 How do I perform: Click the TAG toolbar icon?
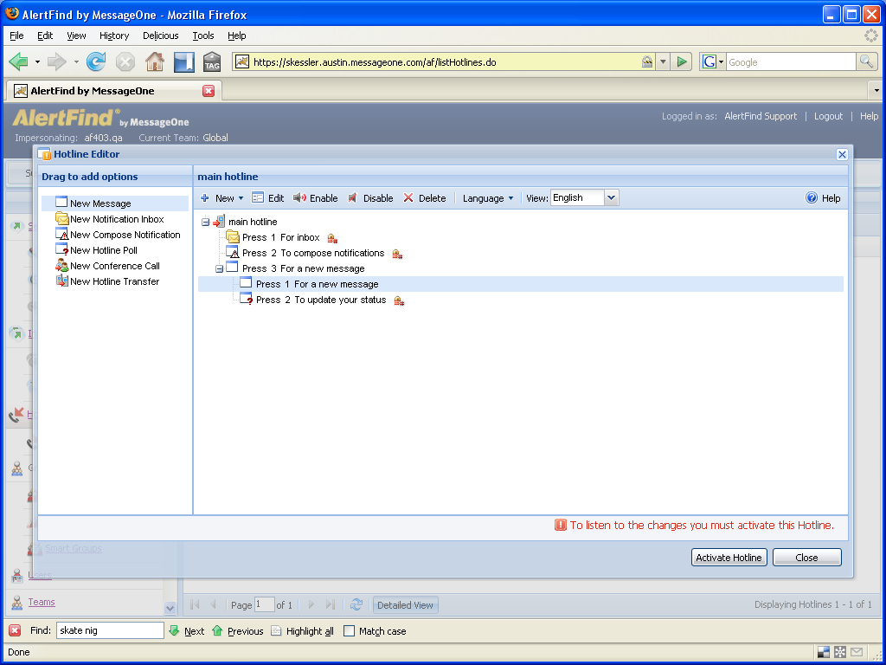(212, 61)
